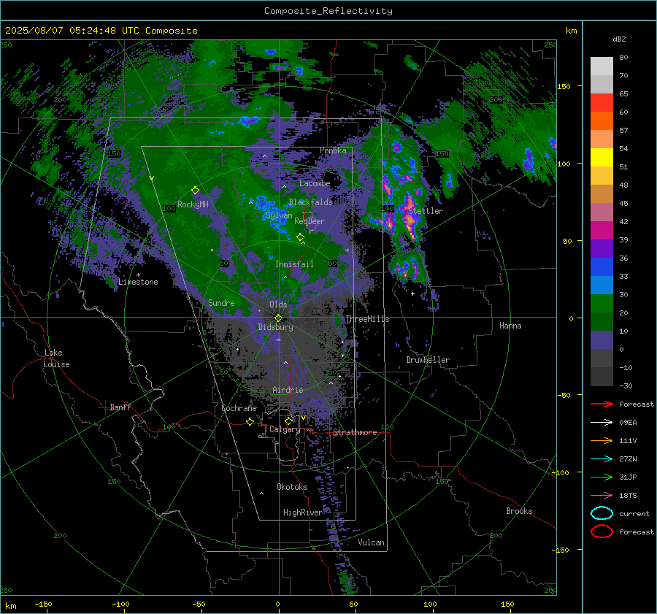This screenshot has height=614, width=657.
Task: Click the orange 111V arrow icon
Action: click(x=602, y=440)
